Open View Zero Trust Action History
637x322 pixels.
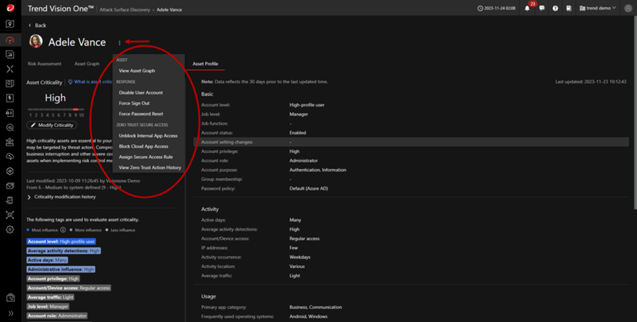[x=150, y=167]
